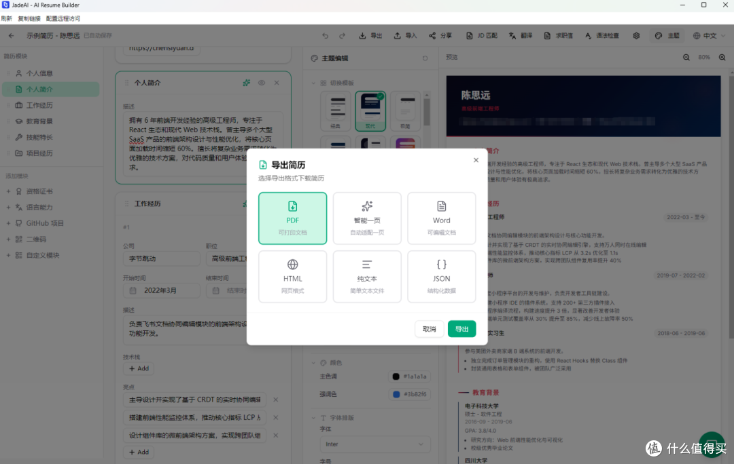The height and width of the screenshot is (464, 734).
Task: Go back using the arrow icon
Action: point(12,35)
